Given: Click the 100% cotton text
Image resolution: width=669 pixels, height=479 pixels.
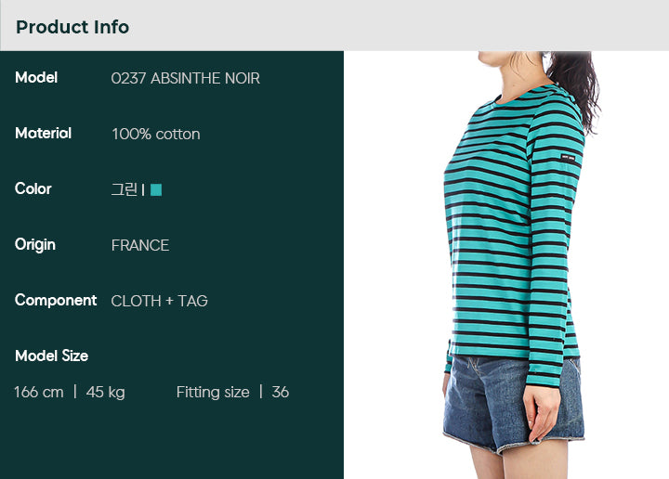Looking at the screenshot, I should [156, 135].
